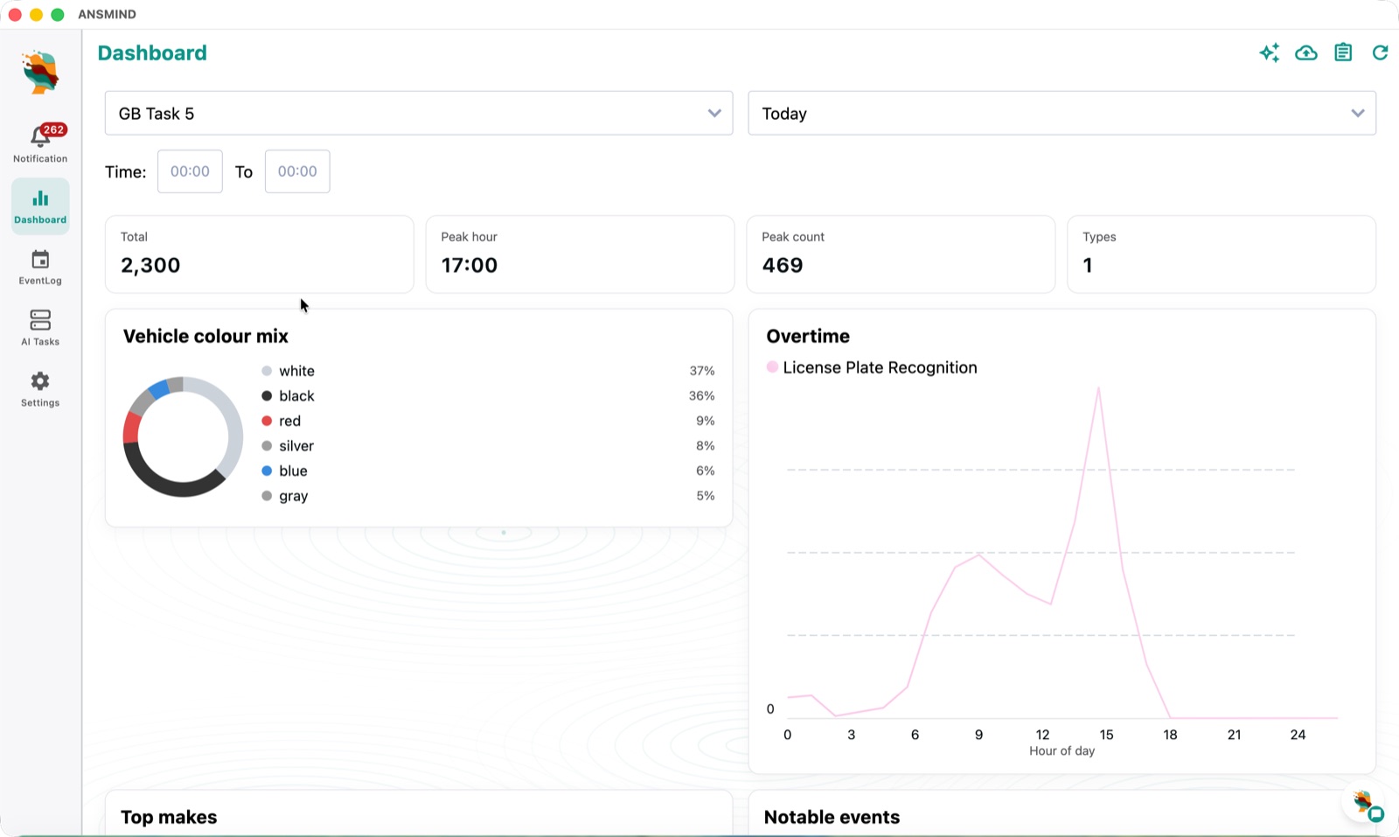
Task: Minimize the window with yellow button
Action: pyautogui.click(x=36, y=14)
